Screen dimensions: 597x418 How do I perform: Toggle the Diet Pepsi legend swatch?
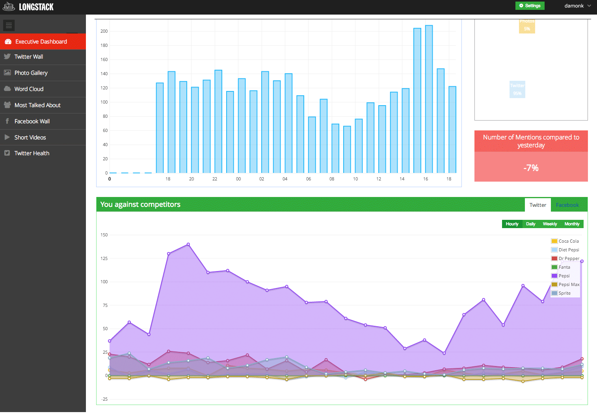coord(554,250)
